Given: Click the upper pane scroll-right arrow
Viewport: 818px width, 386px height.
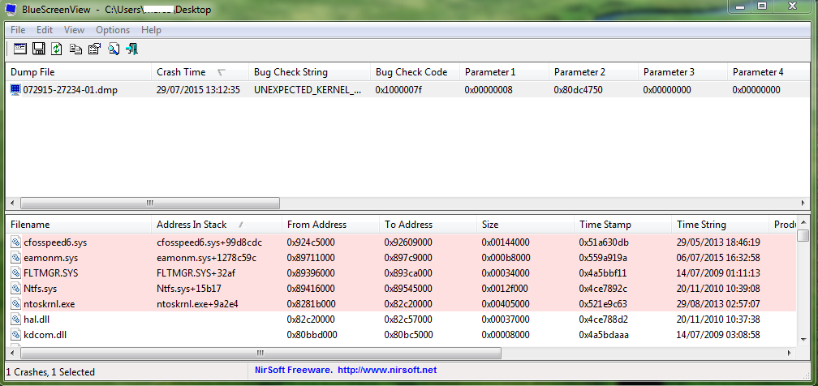Looking at the screenshot, I should [803, 203].
